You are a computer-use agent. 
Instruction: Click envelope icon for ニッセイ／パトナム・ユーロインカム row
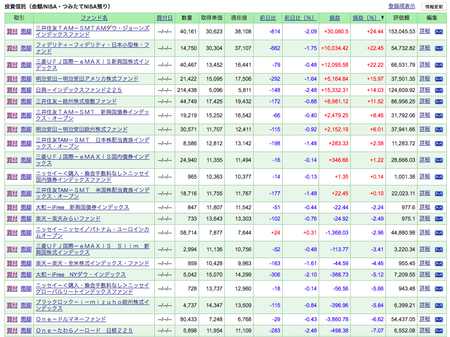click(439, 233)
